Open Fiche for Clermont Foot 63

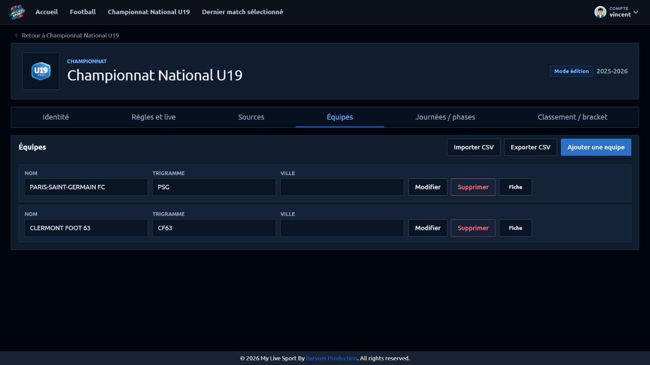point(516,228)
